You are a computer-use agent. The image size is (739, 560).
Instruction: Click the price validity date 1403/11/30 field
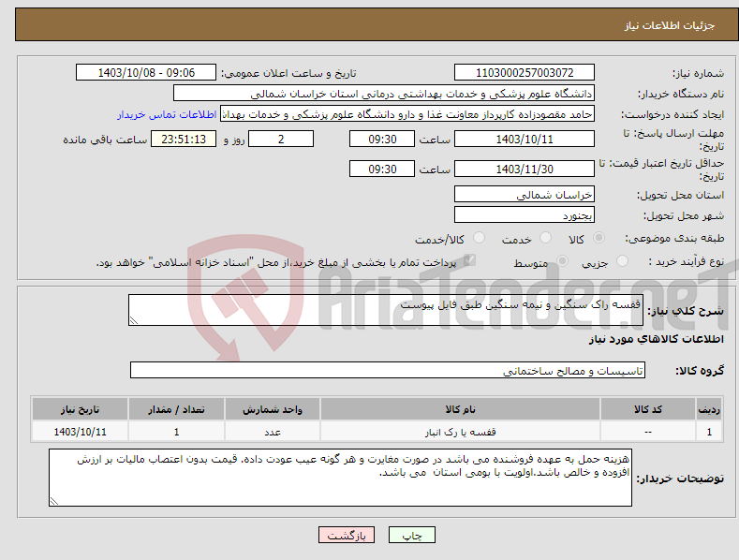(525, 169)
